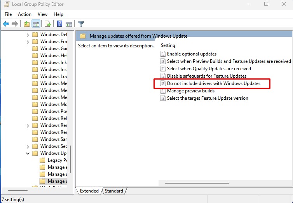293x203 pixels.
Task: Click the Forward arrow in the toolbar
Action: (x=15, y=24)
